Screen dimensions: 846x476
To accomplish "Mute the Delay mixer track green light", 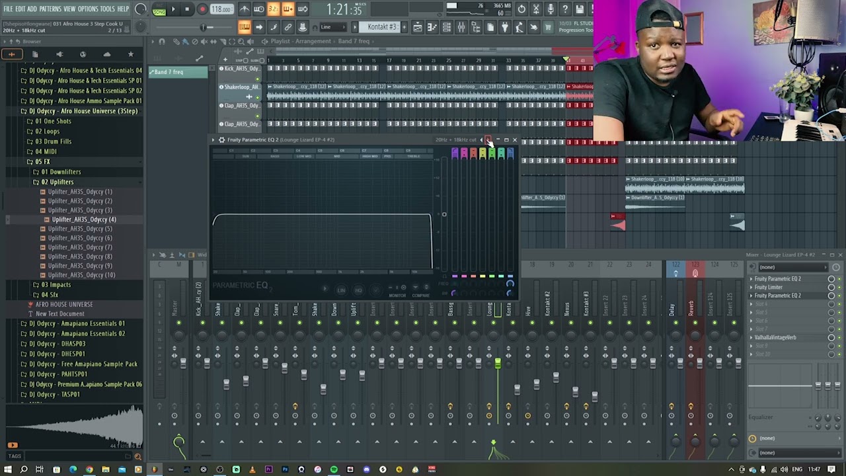I will pos(675,323).
